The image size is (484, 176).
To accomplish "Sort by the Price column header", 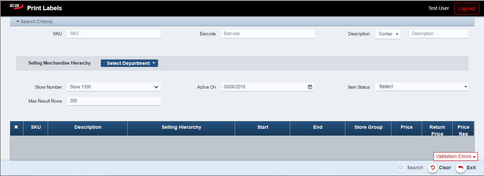I will (x=406, y=127).
